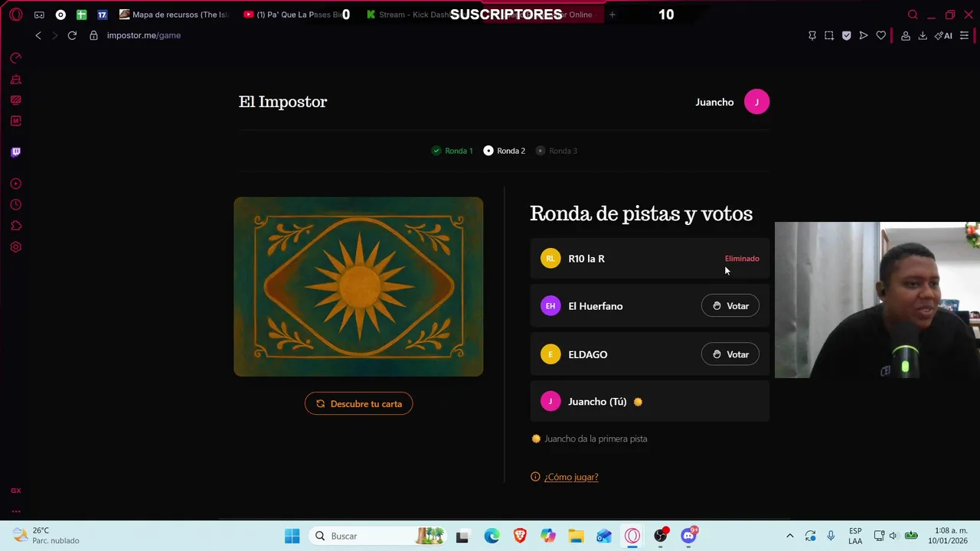Open File Explorer from taskbar
This screenshot has height=551, width=980.
click(576, 536)
